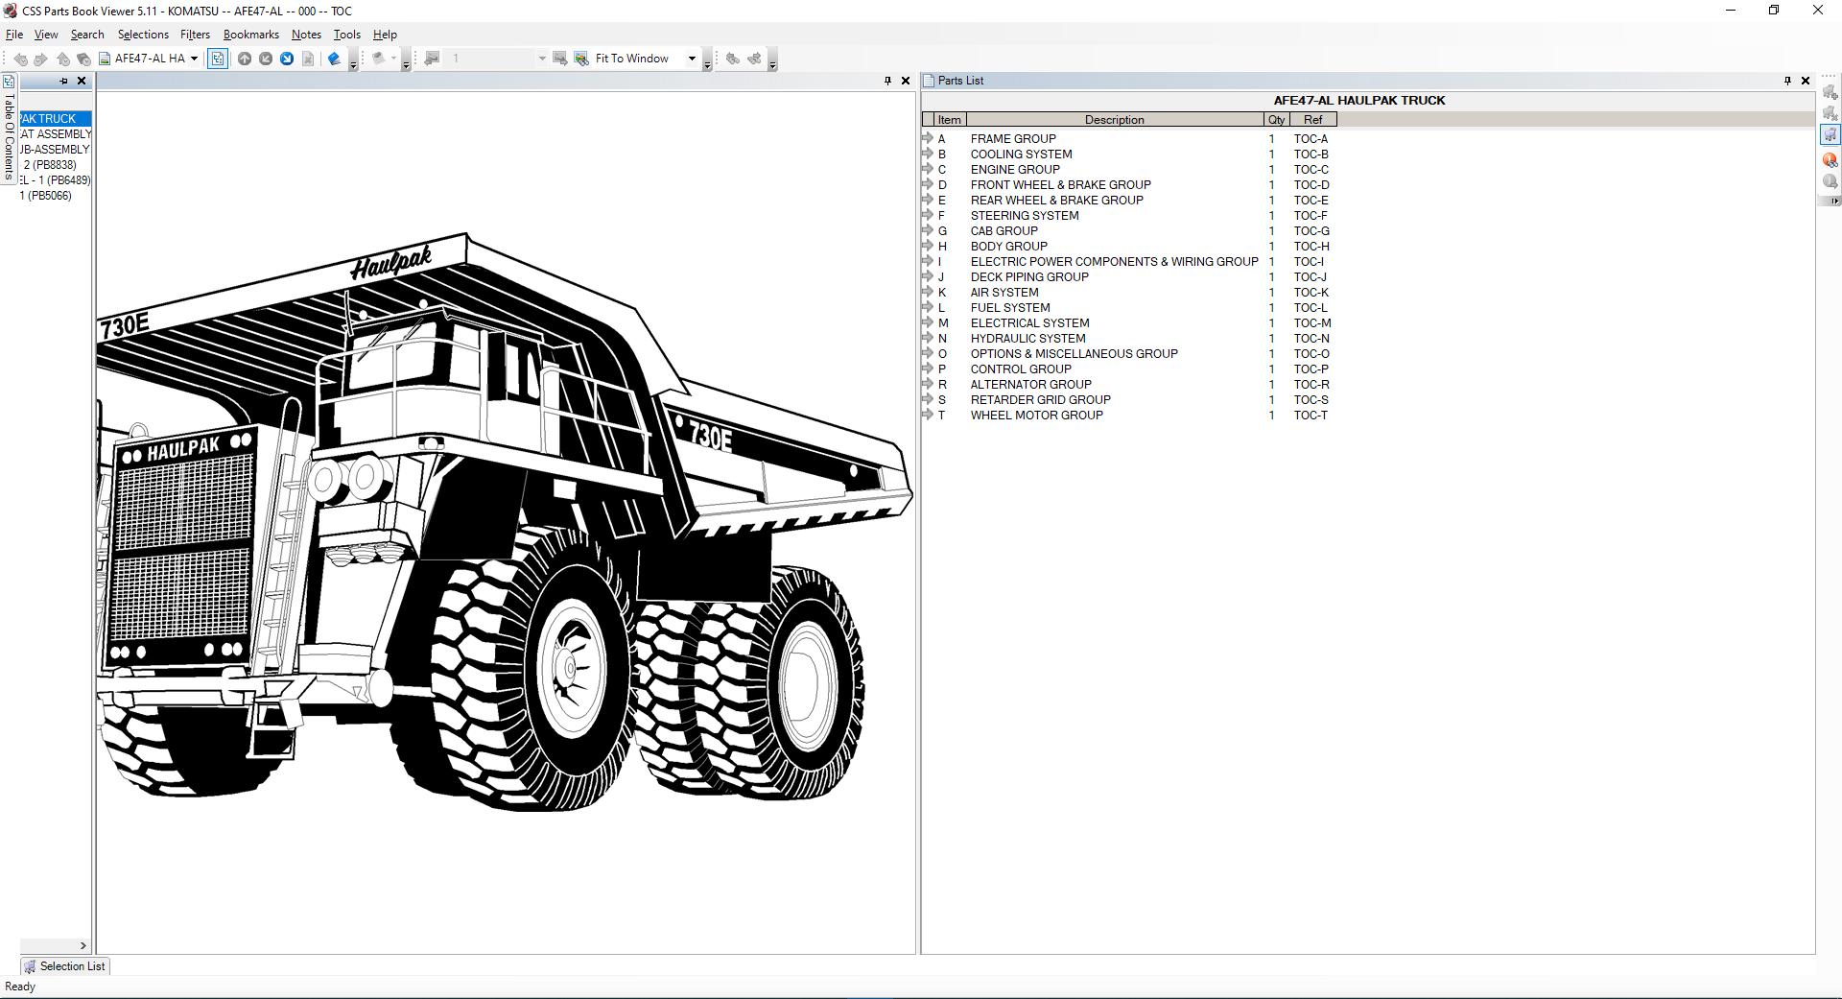Click inside the page number field
This screenshot has width=1842, height=999.
[x=489, y=59]
